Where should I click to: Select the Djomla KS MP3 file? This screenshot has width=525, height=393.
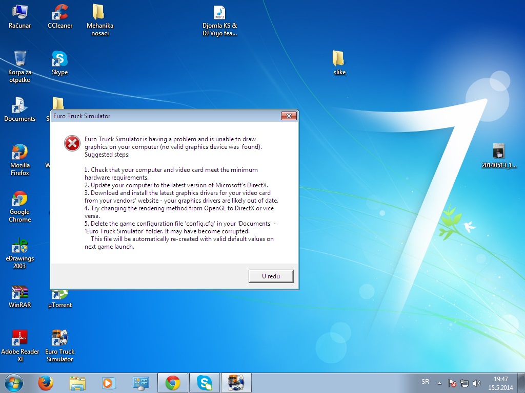coord(219,20)
